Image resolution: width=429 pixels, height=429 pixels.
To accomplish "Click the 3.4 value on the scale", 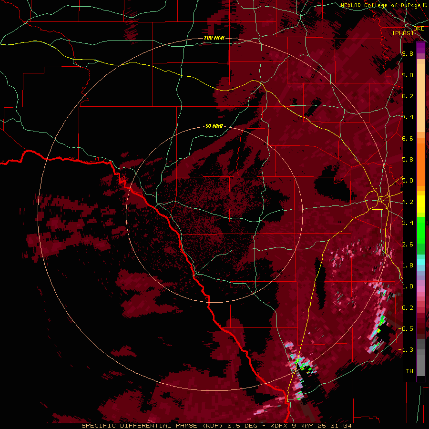I will click(408, 223).
